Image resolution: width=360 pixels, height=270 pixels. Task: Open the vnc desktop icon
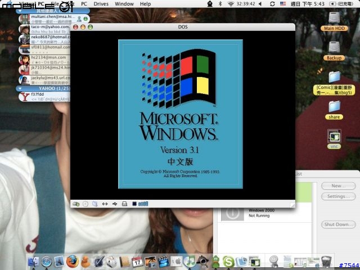334,139
